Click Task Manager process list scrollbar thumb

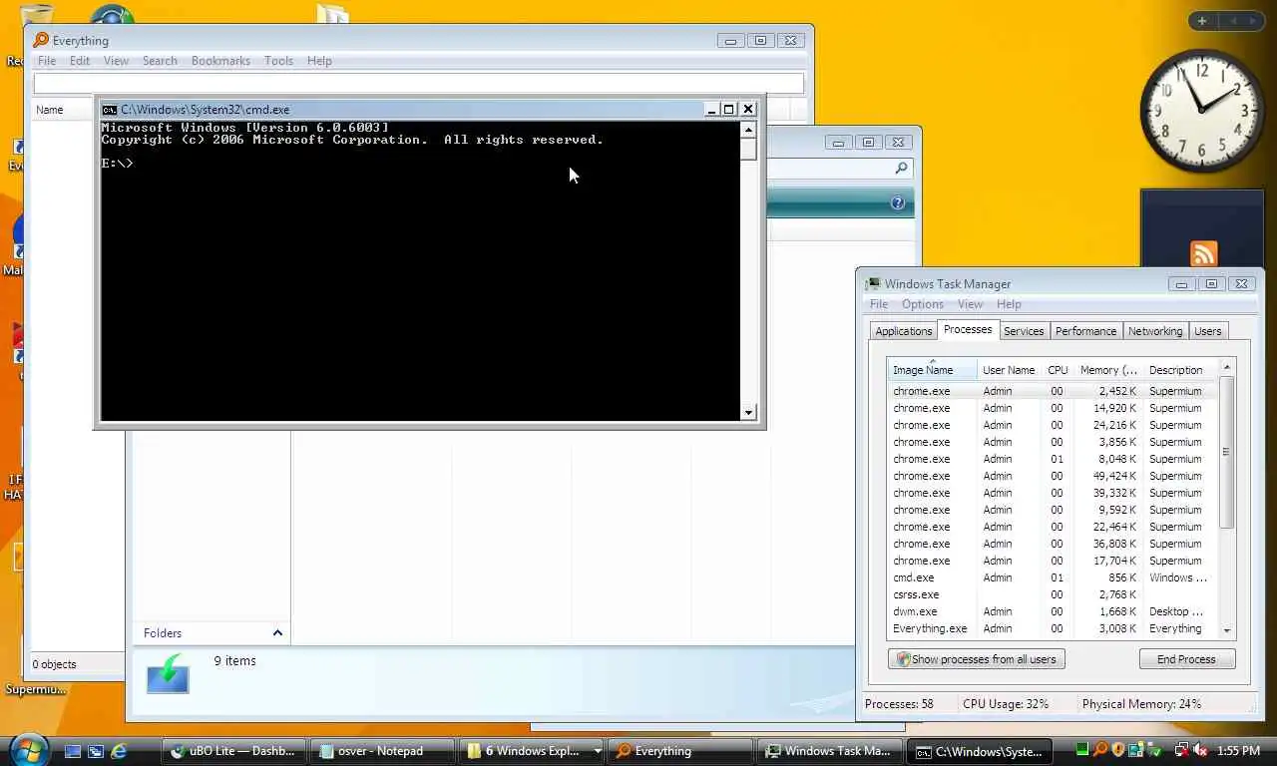[x=1227, y=452]
